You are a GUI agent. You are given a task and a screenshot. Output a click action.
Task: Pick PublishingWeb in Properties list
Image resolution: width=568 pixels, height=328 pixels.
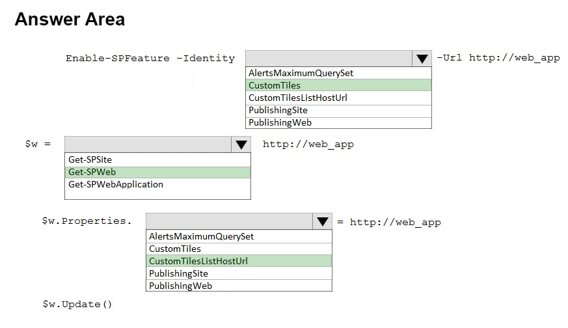(239, 286)
